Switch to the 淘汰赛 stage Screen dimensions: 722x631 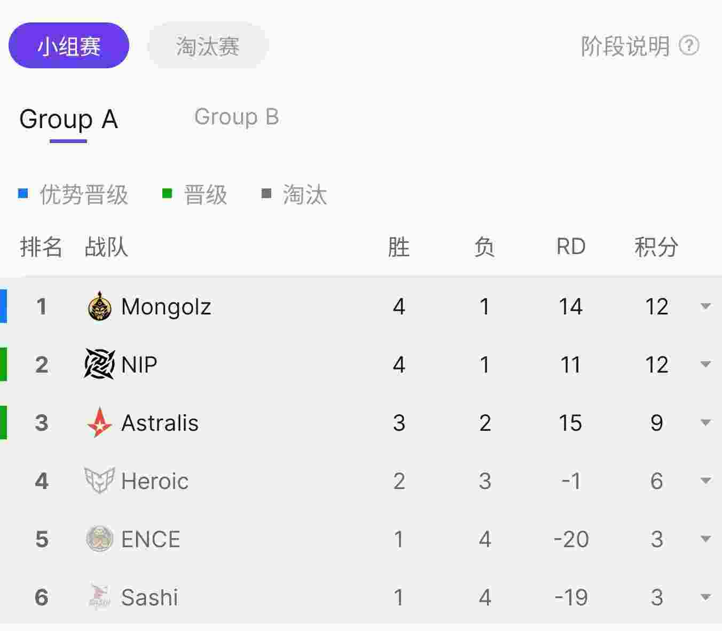point(208,46)
